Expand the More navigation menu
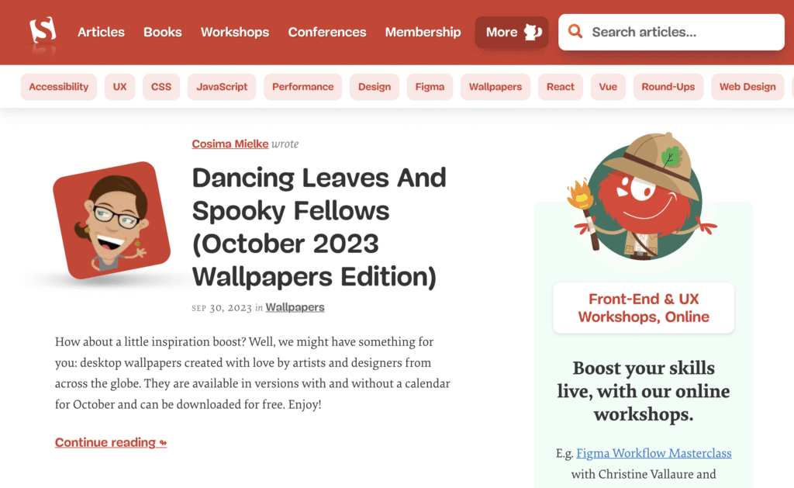 [x=511, y=32]
